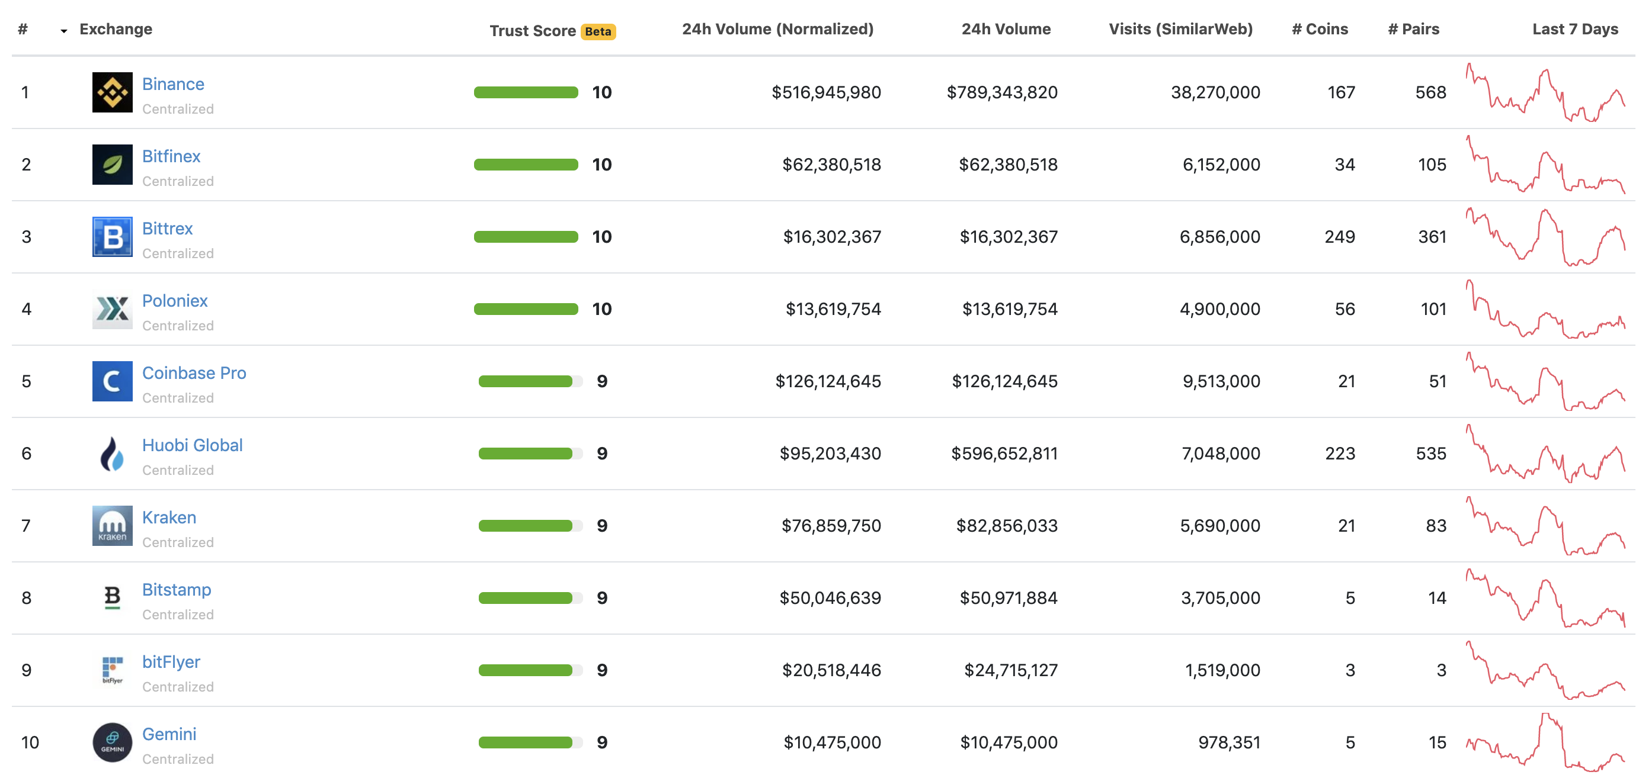Viewport: 1639px width, 778px height.
Task: Click Binance's trust score bar
Action: (526, 92)
